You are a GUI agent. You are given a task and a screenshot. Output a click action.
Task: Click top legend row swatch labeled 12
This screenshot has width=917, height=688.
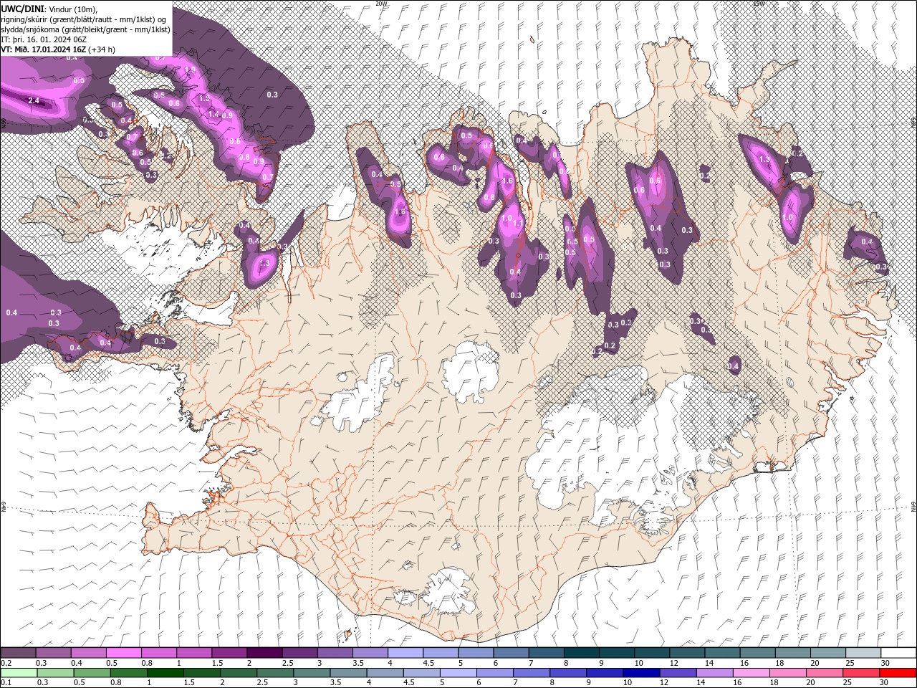(x=687, y=653)
